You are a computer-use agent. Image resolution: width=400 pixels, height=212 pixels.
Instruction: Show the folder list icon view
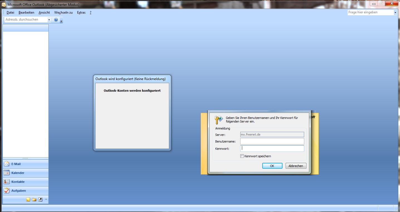[x=34, y=199]
